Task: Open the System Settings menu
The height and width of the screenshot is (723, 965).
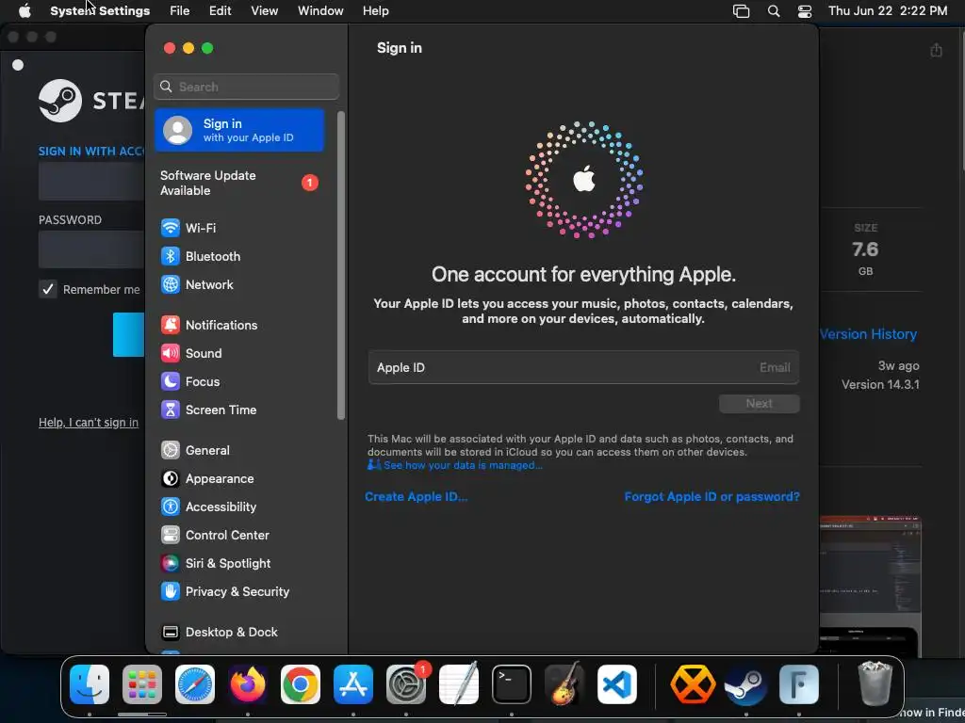Action: (100, 11)
